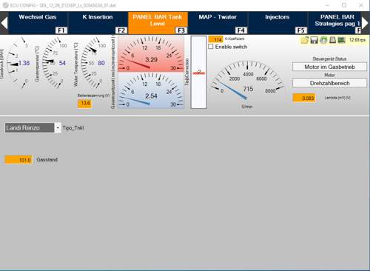Maximize the ECU CONFIG window
The width and height of the screenshot is (370, 271).
pyautogui.click(x=344, y=5)
